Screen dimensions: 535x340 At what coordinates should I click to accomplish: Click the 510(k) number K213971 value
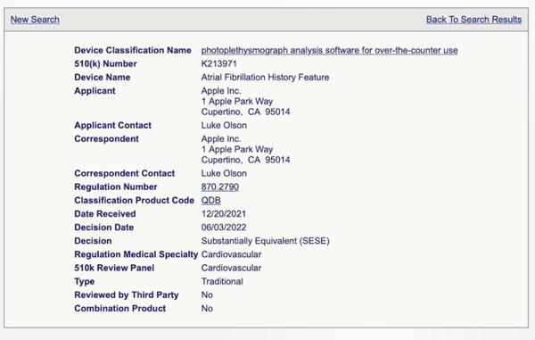click(x=219, y=64)
